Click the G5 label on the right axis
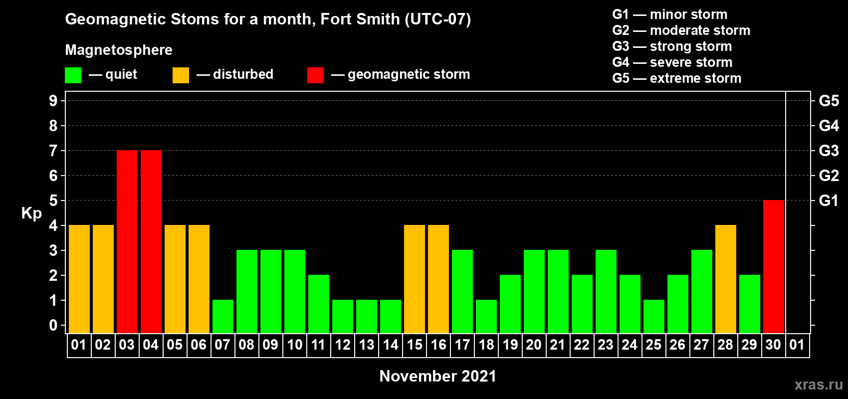Viewport: 848px width, 399px height. click(x=829, y=101)
